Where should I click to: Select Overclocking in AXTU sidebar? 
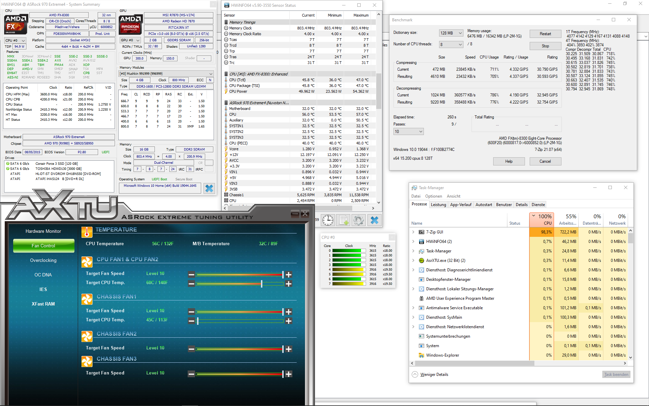coord(43,261)
